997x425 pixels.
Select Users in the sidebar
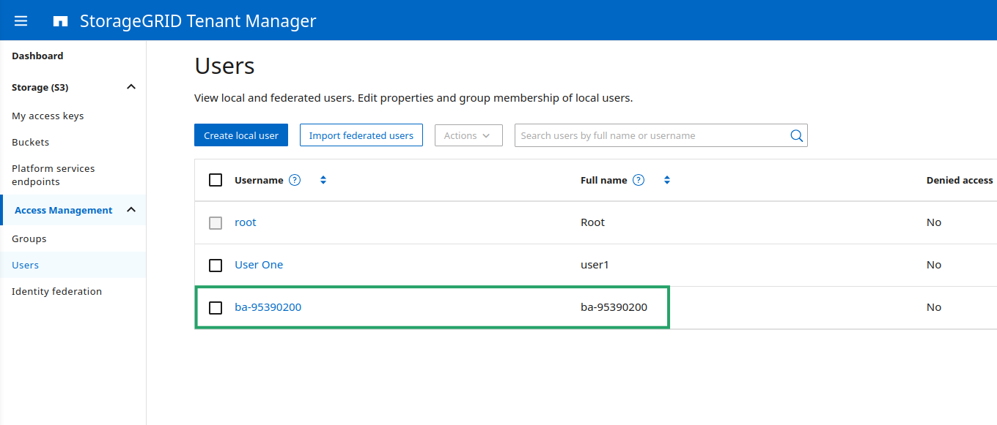[26, 265]
